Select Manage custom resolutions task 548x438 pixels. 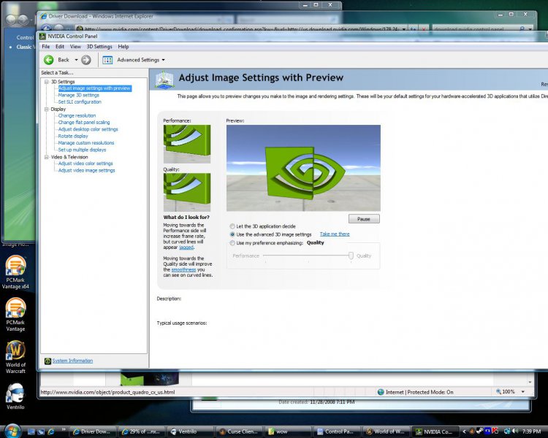coord(86,143)
